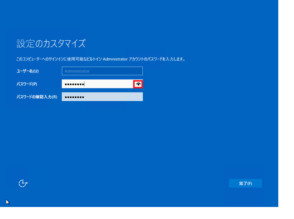Image resolution: width=294 pixels, height=219 pixels.
Task: Activate the Administrator username box
Action: coord(102,71)
